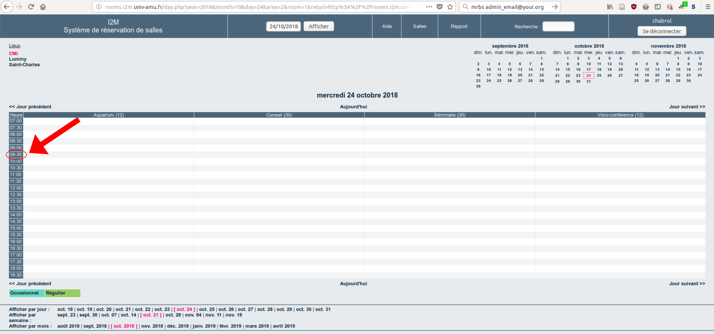Open the Rapport menu item
Screen dimensions: 714x334
point(459,26)
